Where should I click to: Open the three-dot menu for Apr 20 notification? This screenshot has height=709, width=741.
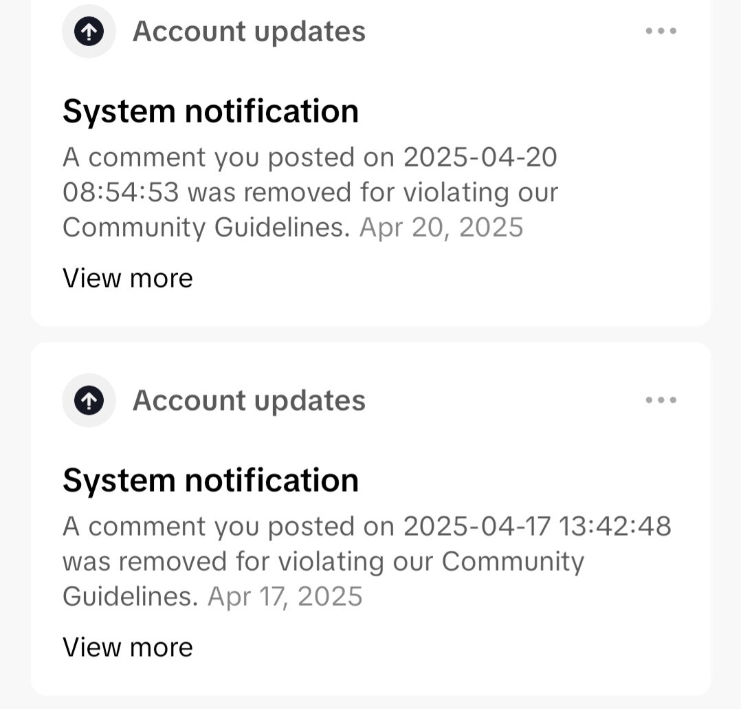[661, 31]
